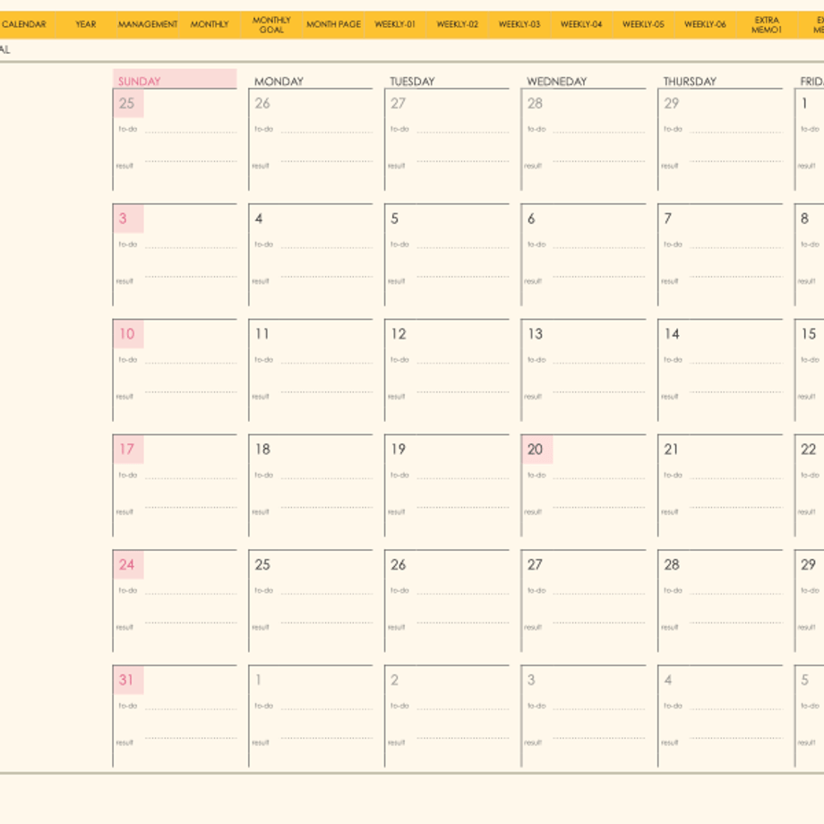Select the pink Sunday date 31
824x824 pixels.
pos(128,680)
